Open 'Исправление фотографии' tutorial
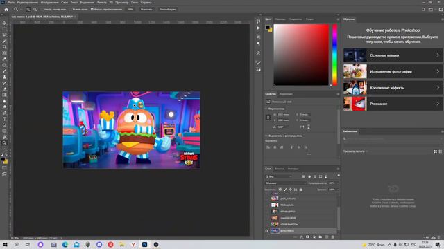Screen dimensions: 444x249 [x=393, y=71]
